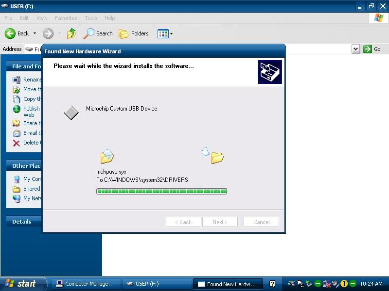Switch to USER (F:) taskbar button

156,284
